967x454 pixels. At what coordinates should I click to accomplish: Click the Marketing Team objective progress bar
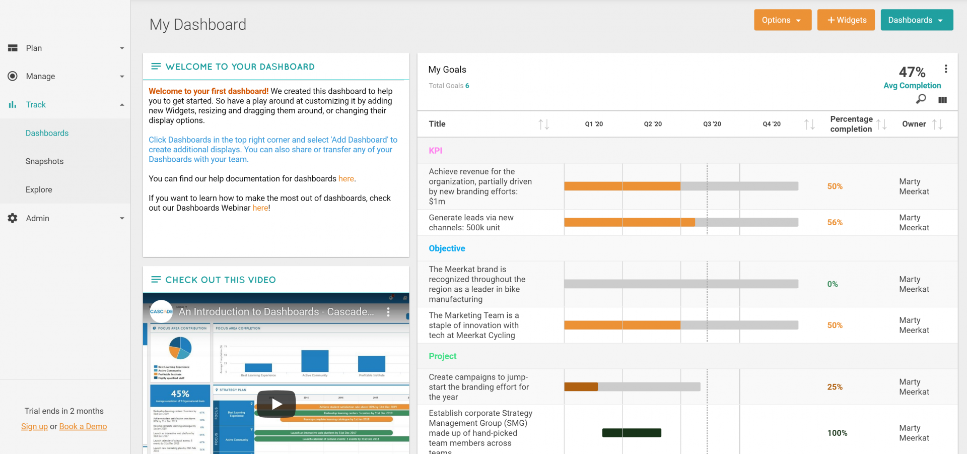[x=681, y=326]
